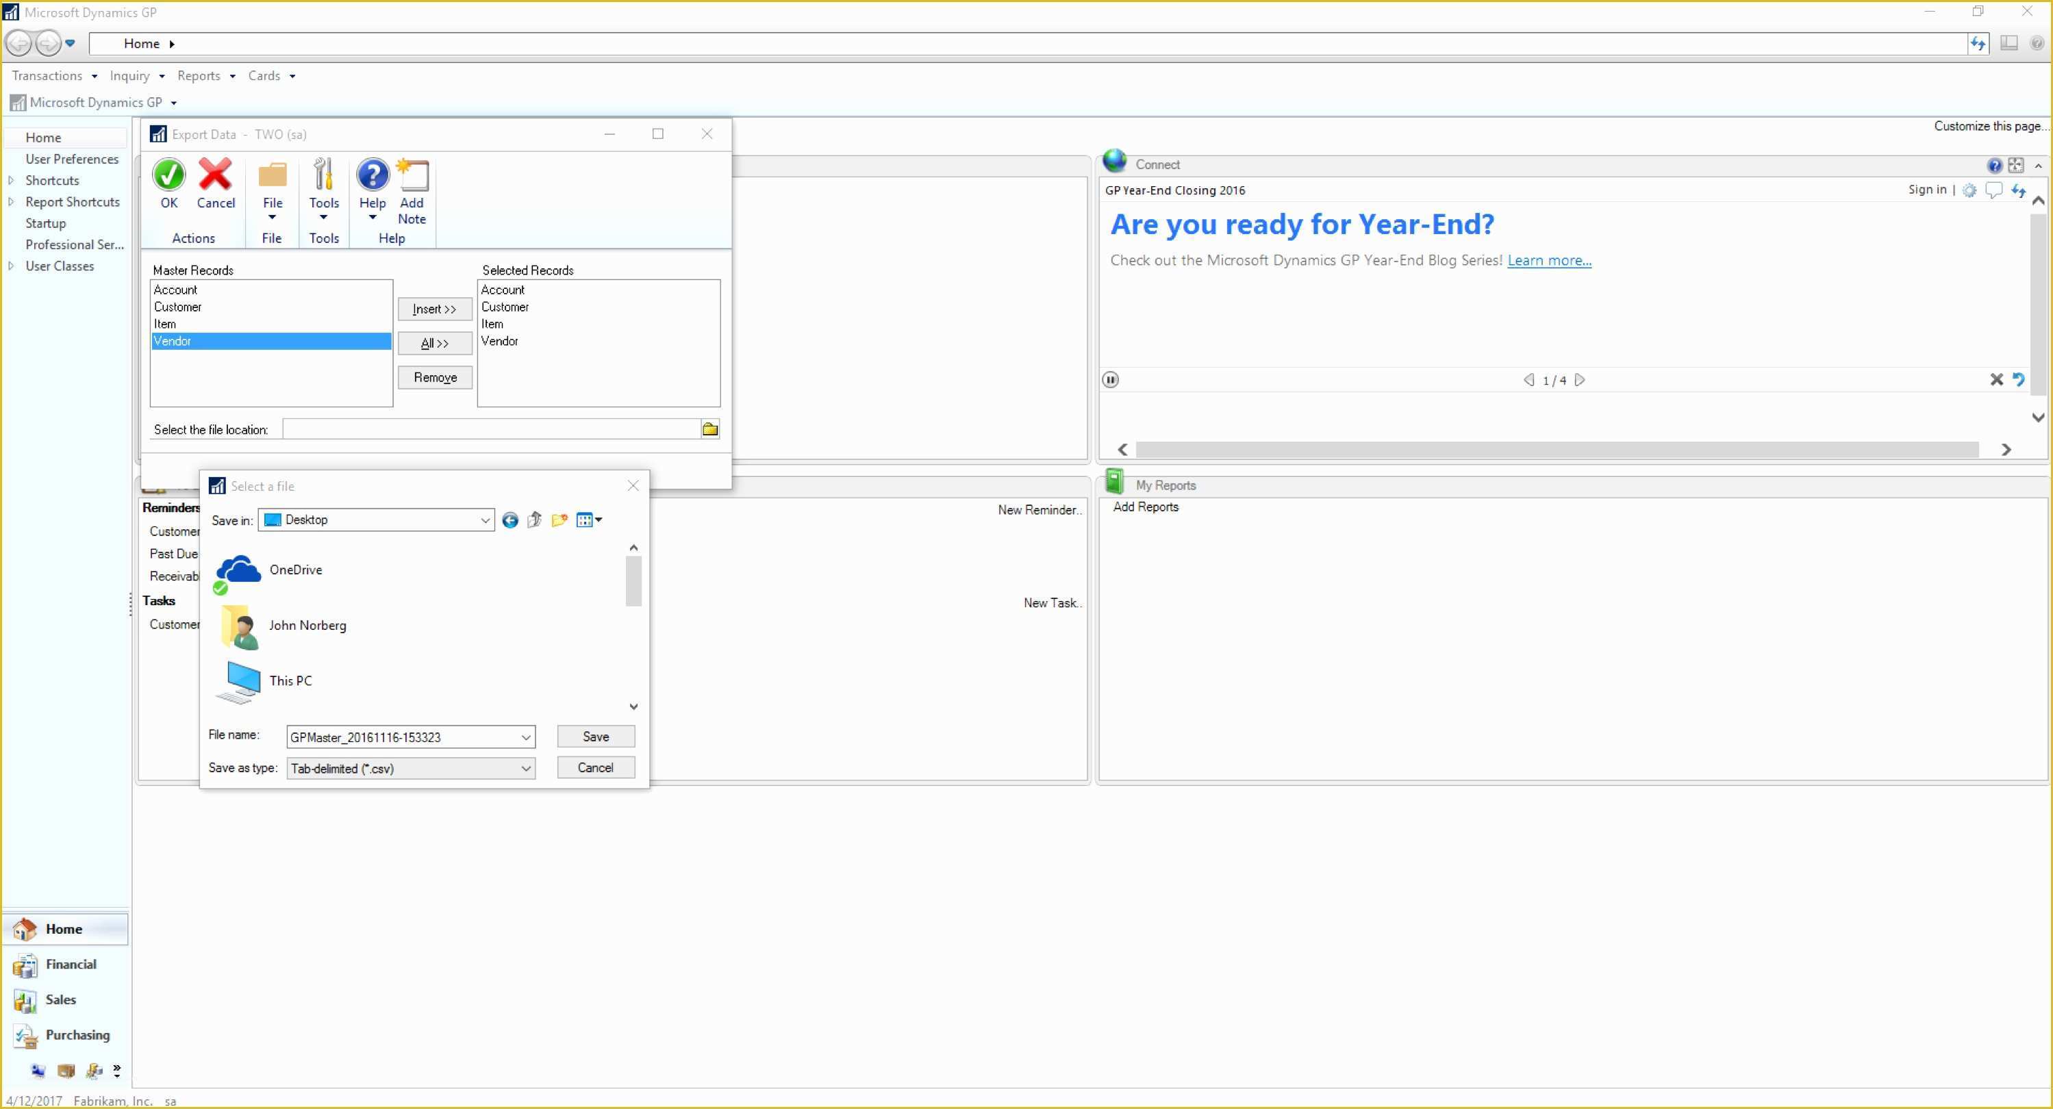Image resolution: width=2053 pixels, height=1109 pixels.
Task: Go back to last folder in Select a file dialog
Action: point(510,520)
